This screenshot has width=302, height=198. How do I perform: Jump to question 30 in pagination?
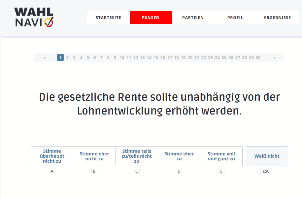click(258, 58)
